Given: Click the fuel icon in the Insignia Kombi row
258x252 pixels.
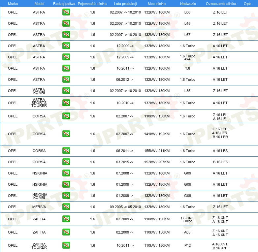Looking at the screenshot, I should click(66, 196).
